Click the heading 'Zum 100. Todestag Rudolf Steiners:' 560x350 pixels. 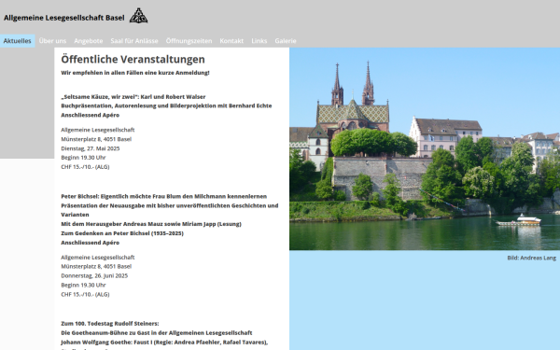[x=110, y=324]
